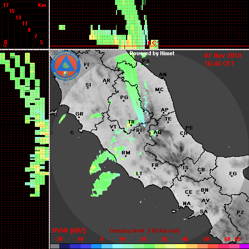The height and width of the screenshot is (249, 249).
Task: Click the 16:45 CET timestamp
Action: coord(219,64)
